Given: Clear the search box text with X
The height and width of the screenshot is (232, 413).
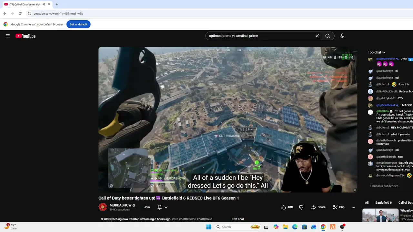Looking at the screenshot, I should tap(317, 36).
